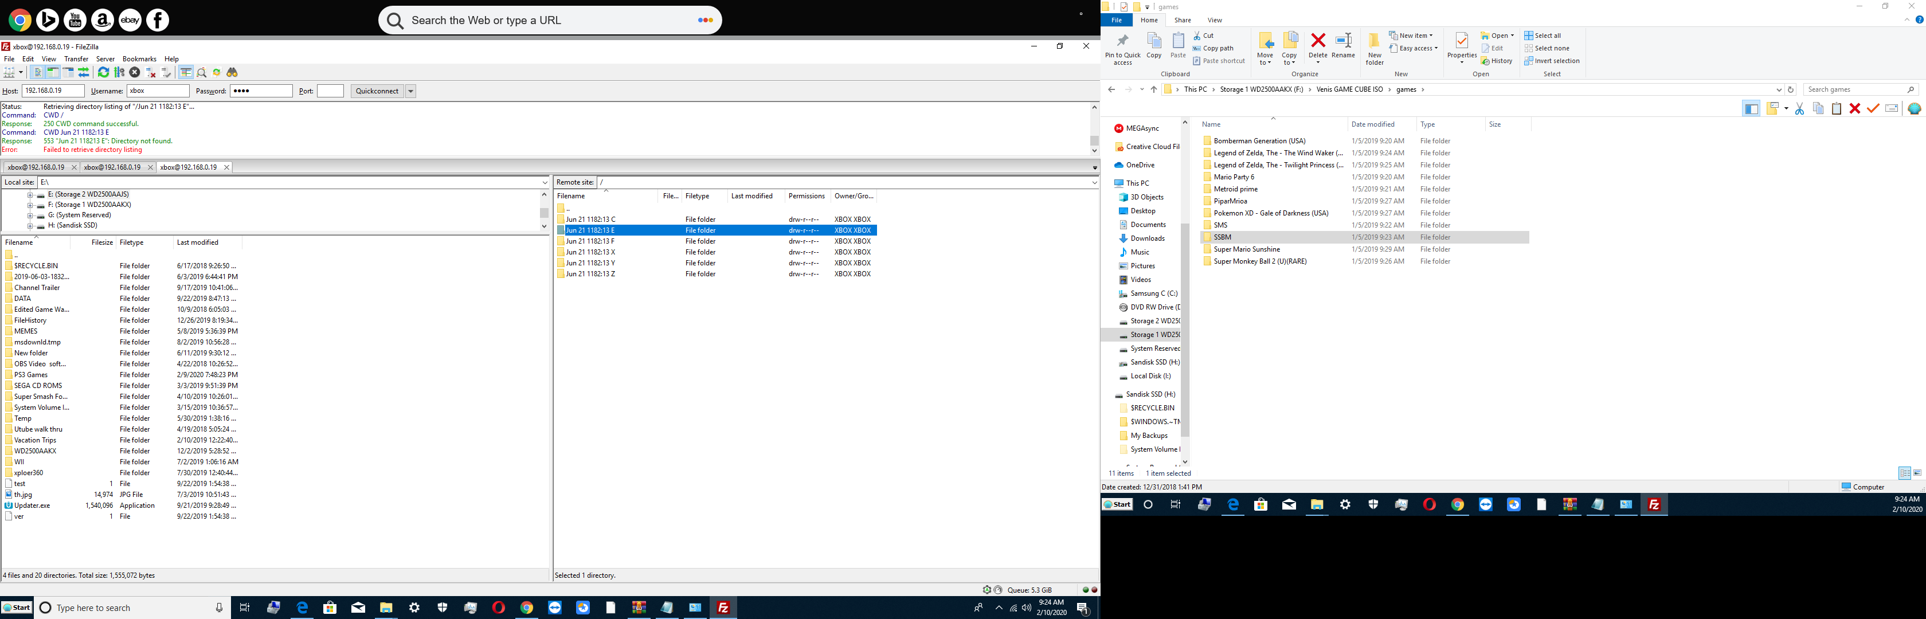
Task: Click scissors icon in Explorer secondary toolbar
Action: 1800,108
